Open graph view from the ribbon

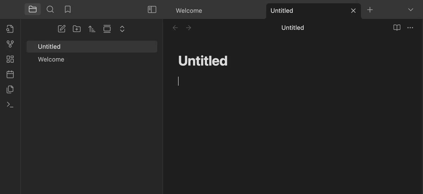[x=10, y=44]
